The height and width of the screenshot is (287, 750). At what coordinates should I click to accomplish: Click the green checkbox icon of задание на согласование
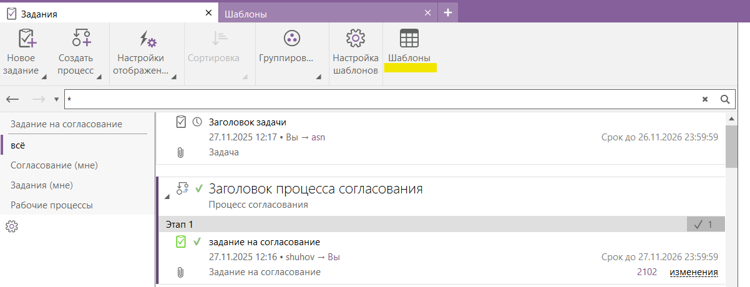tap(181, 242)
